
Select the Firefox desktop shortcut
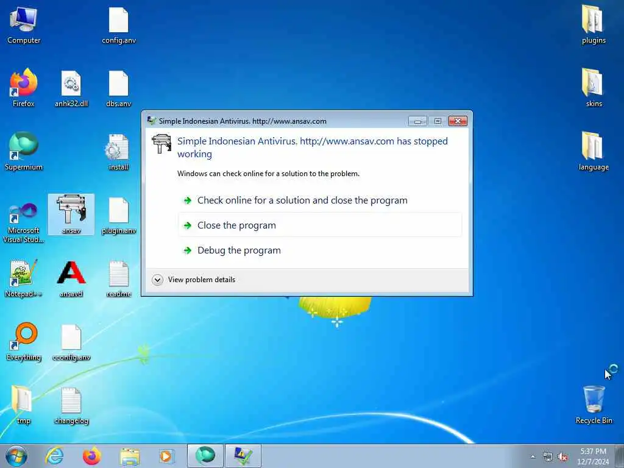click(24, 89)
